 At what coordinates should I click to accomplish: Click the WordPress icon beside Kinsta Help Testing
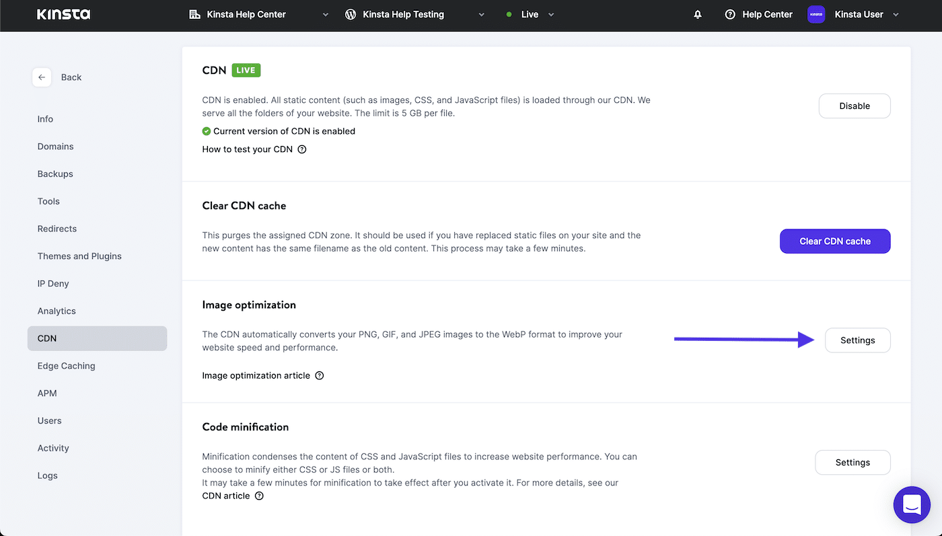pyautogui.click(x=351, y=14)
